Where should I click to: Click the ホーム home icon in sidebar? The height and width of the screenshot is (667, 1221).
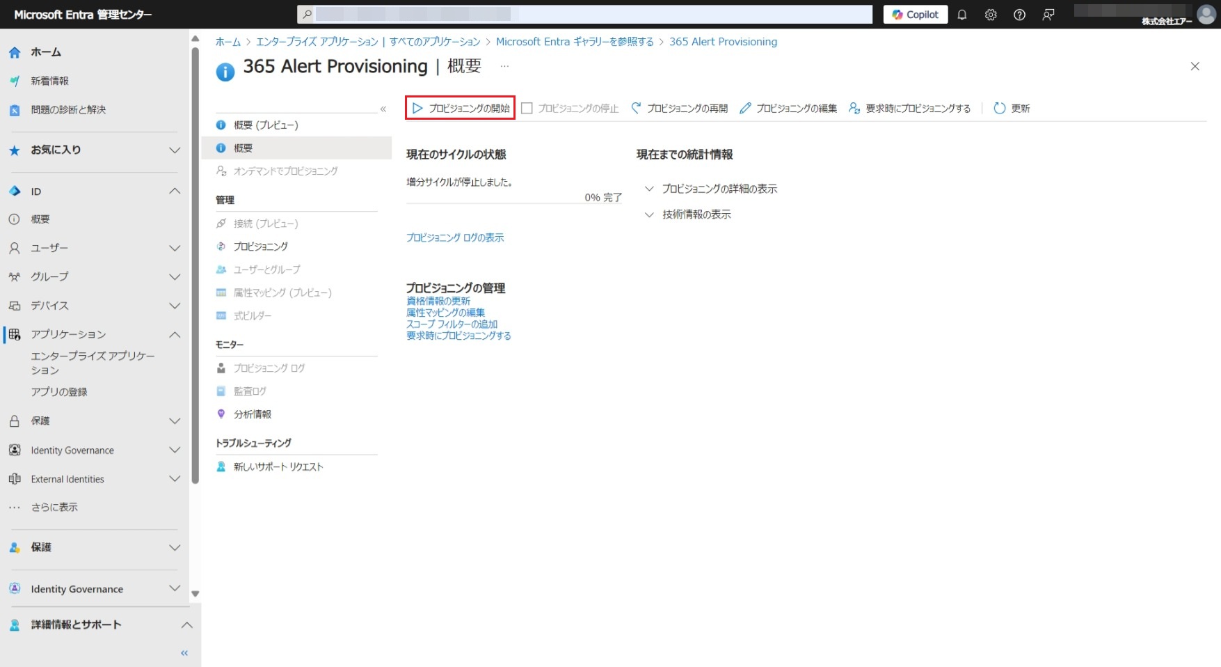pos(15,52)
